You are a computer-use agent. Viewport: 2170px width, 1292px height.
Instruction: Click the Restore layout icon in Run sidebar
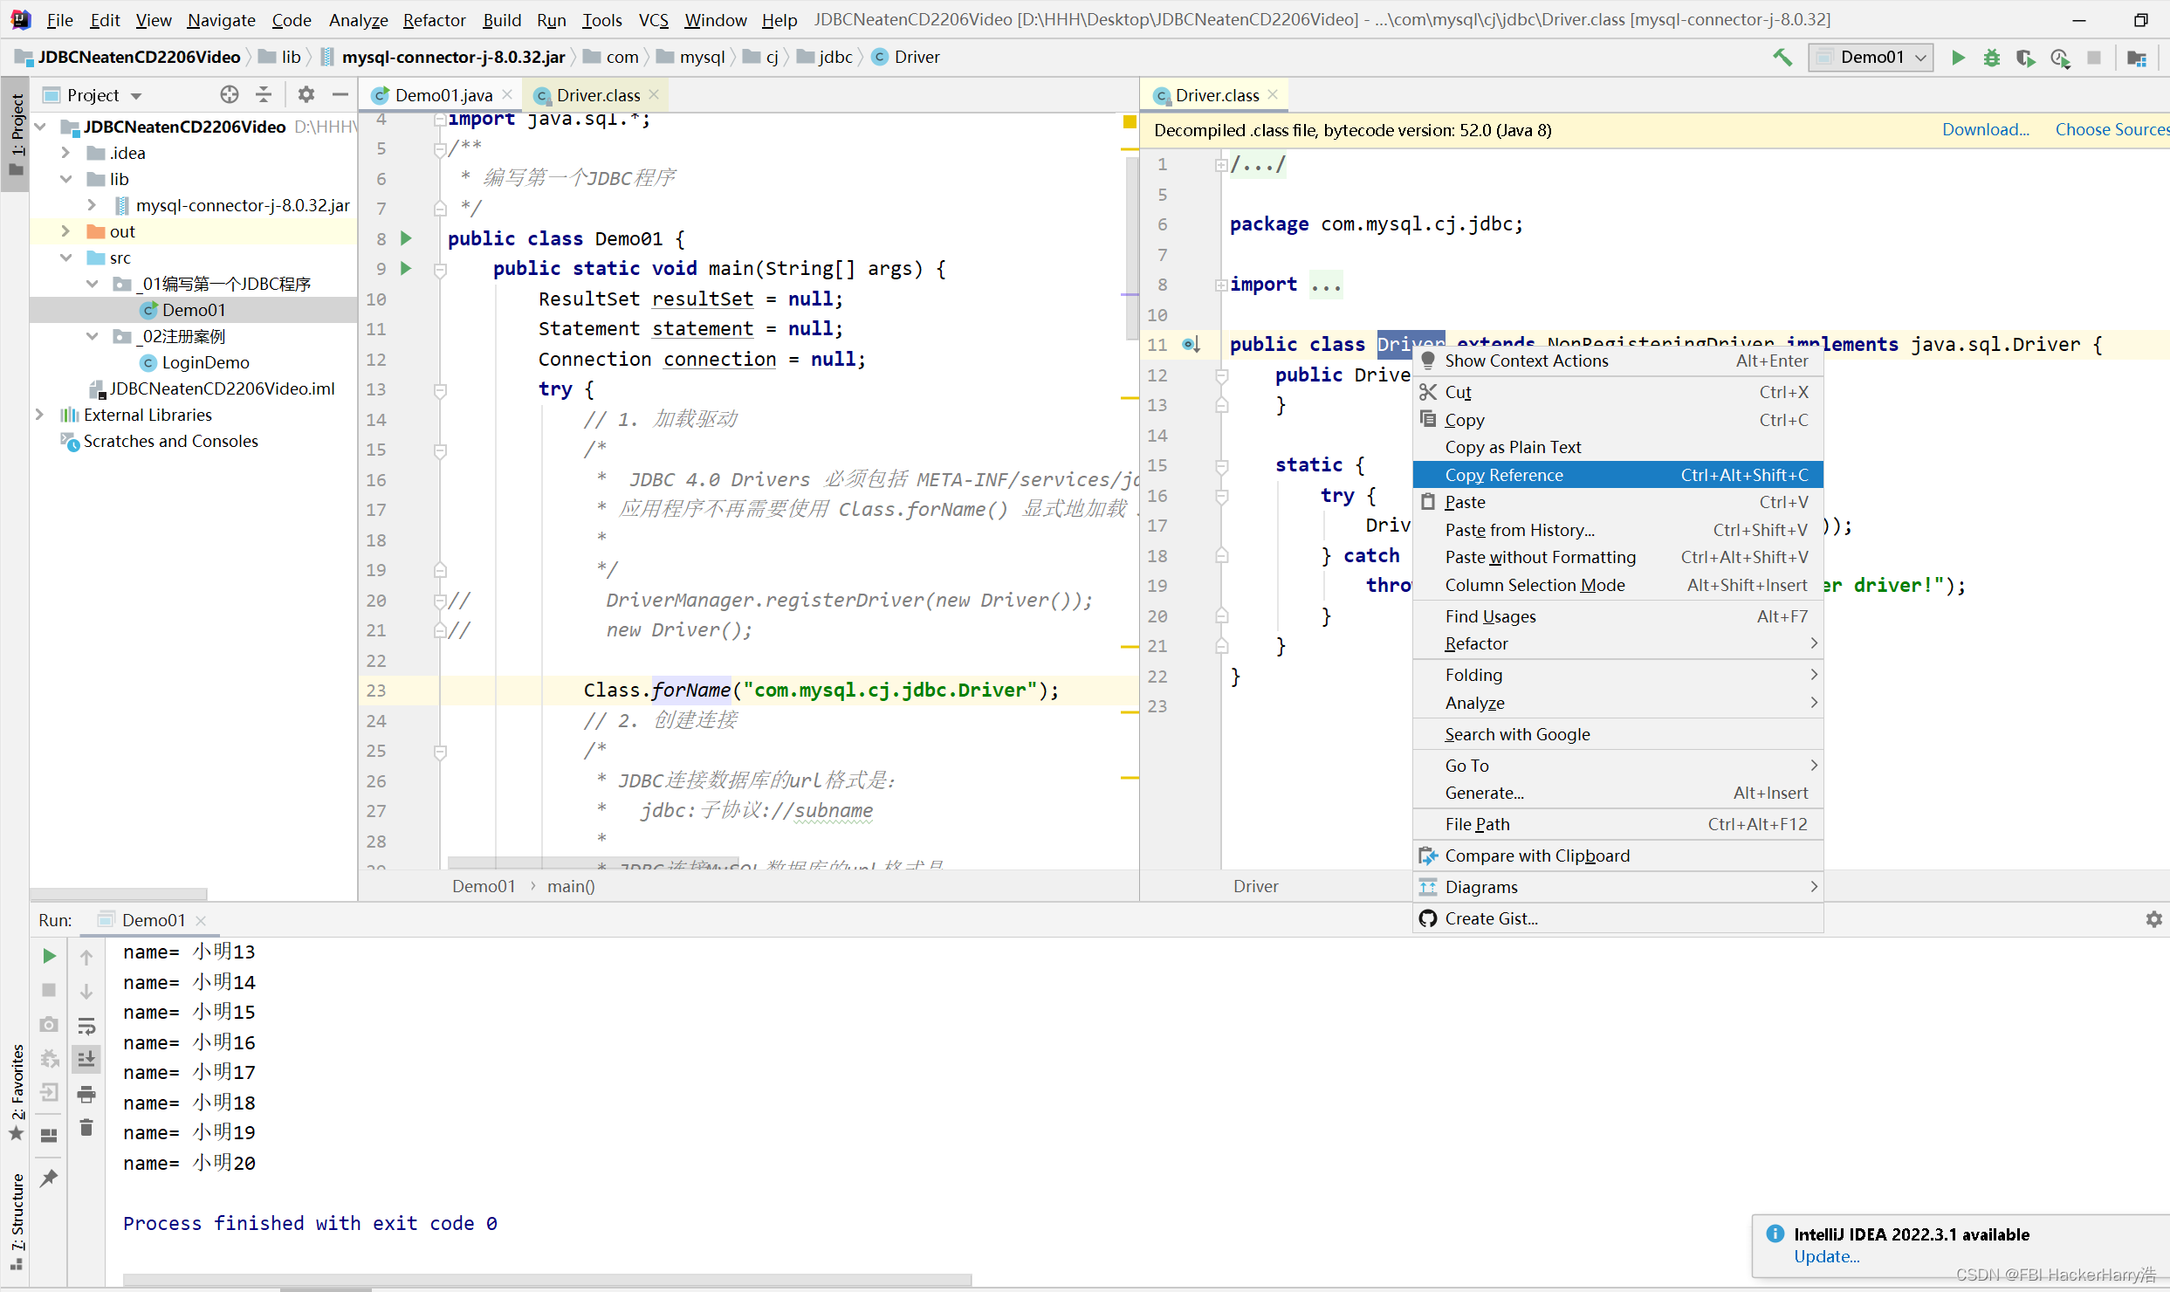49,1135
